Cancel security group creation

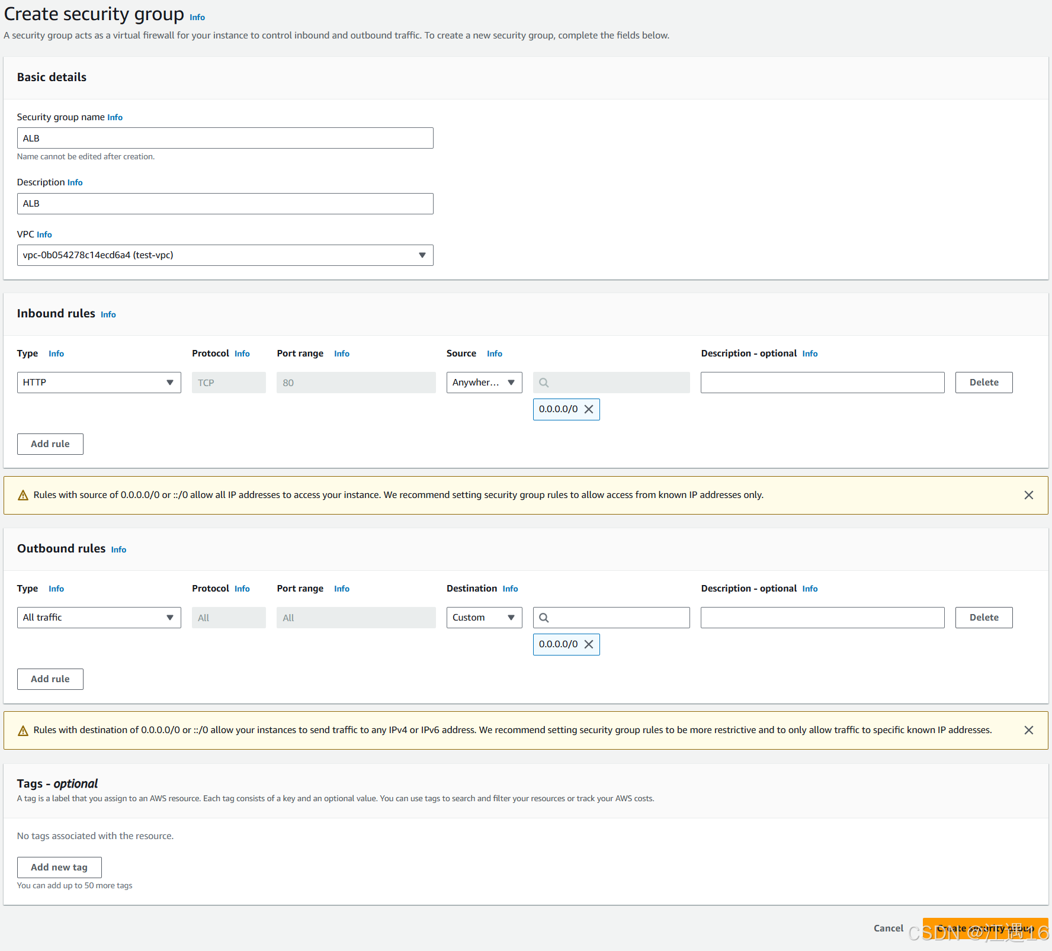888,928
